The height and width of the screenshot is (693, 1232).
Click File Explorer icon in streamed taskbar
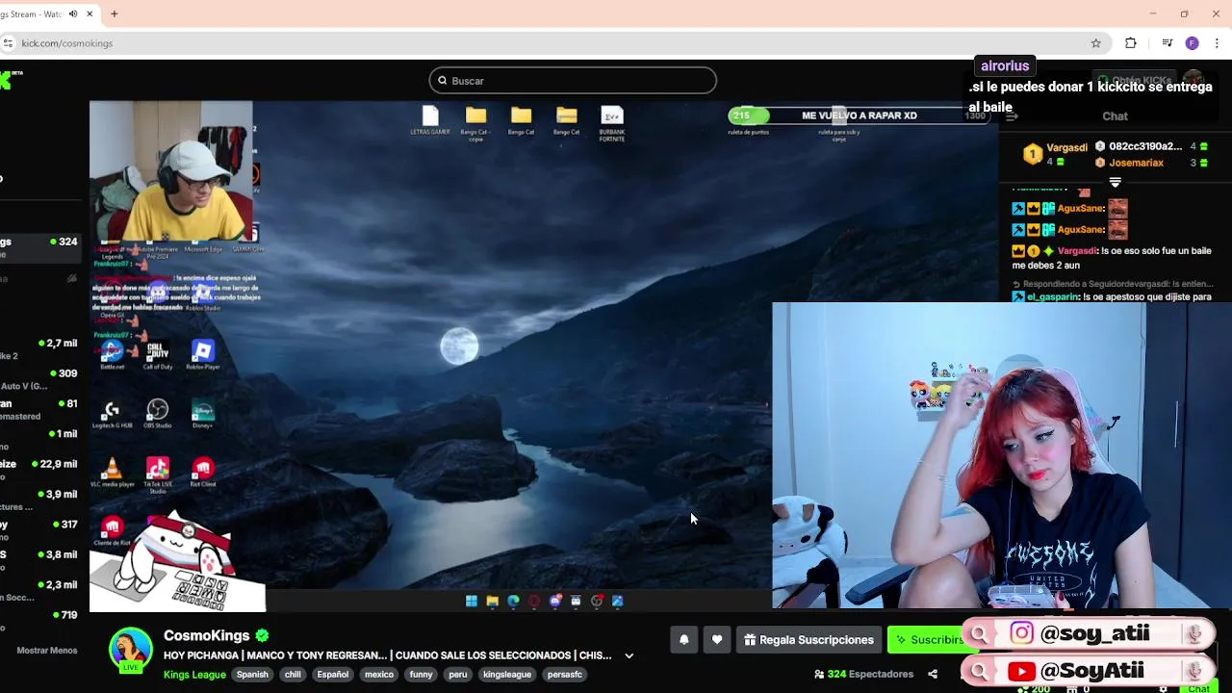[x=493, y=602]
